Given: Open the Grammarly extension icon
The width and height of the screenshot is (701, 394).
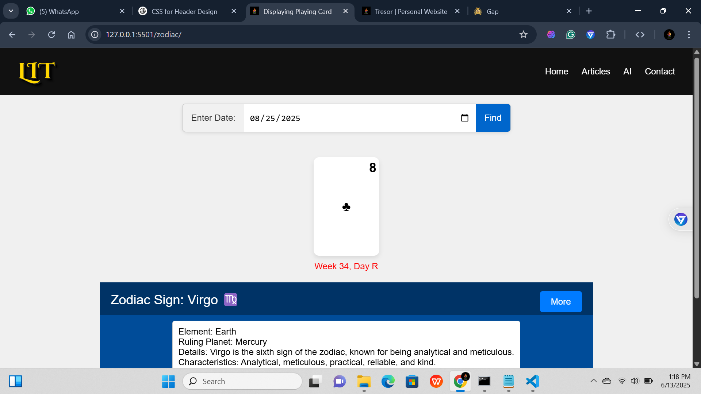Looking at the screenshot, I should click(x=571, y=35).
